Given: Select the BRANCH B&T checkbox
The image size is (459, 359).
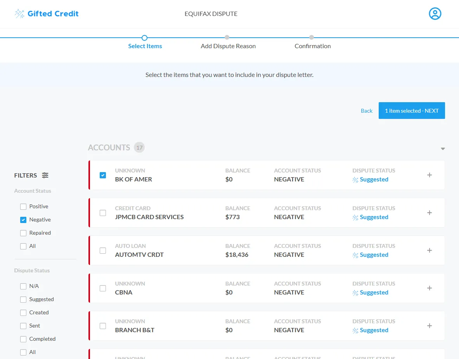Looking at the screenshot, I should click(x=103, y=326).
